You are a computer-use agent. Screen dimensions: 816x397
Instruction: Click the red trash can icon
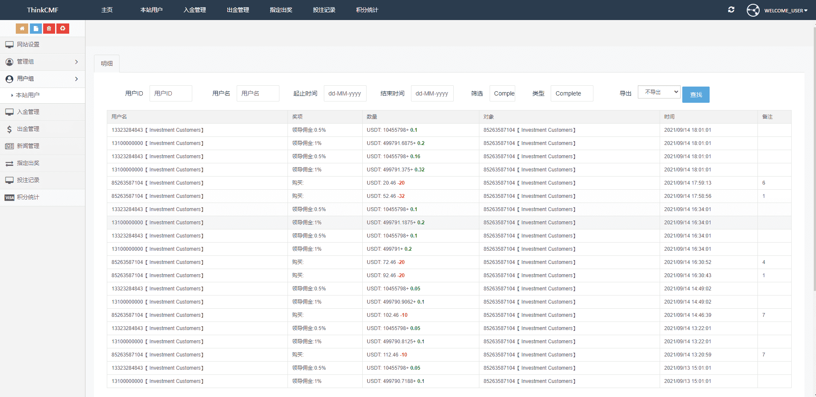pyautogui.click(x=49, y=29)
